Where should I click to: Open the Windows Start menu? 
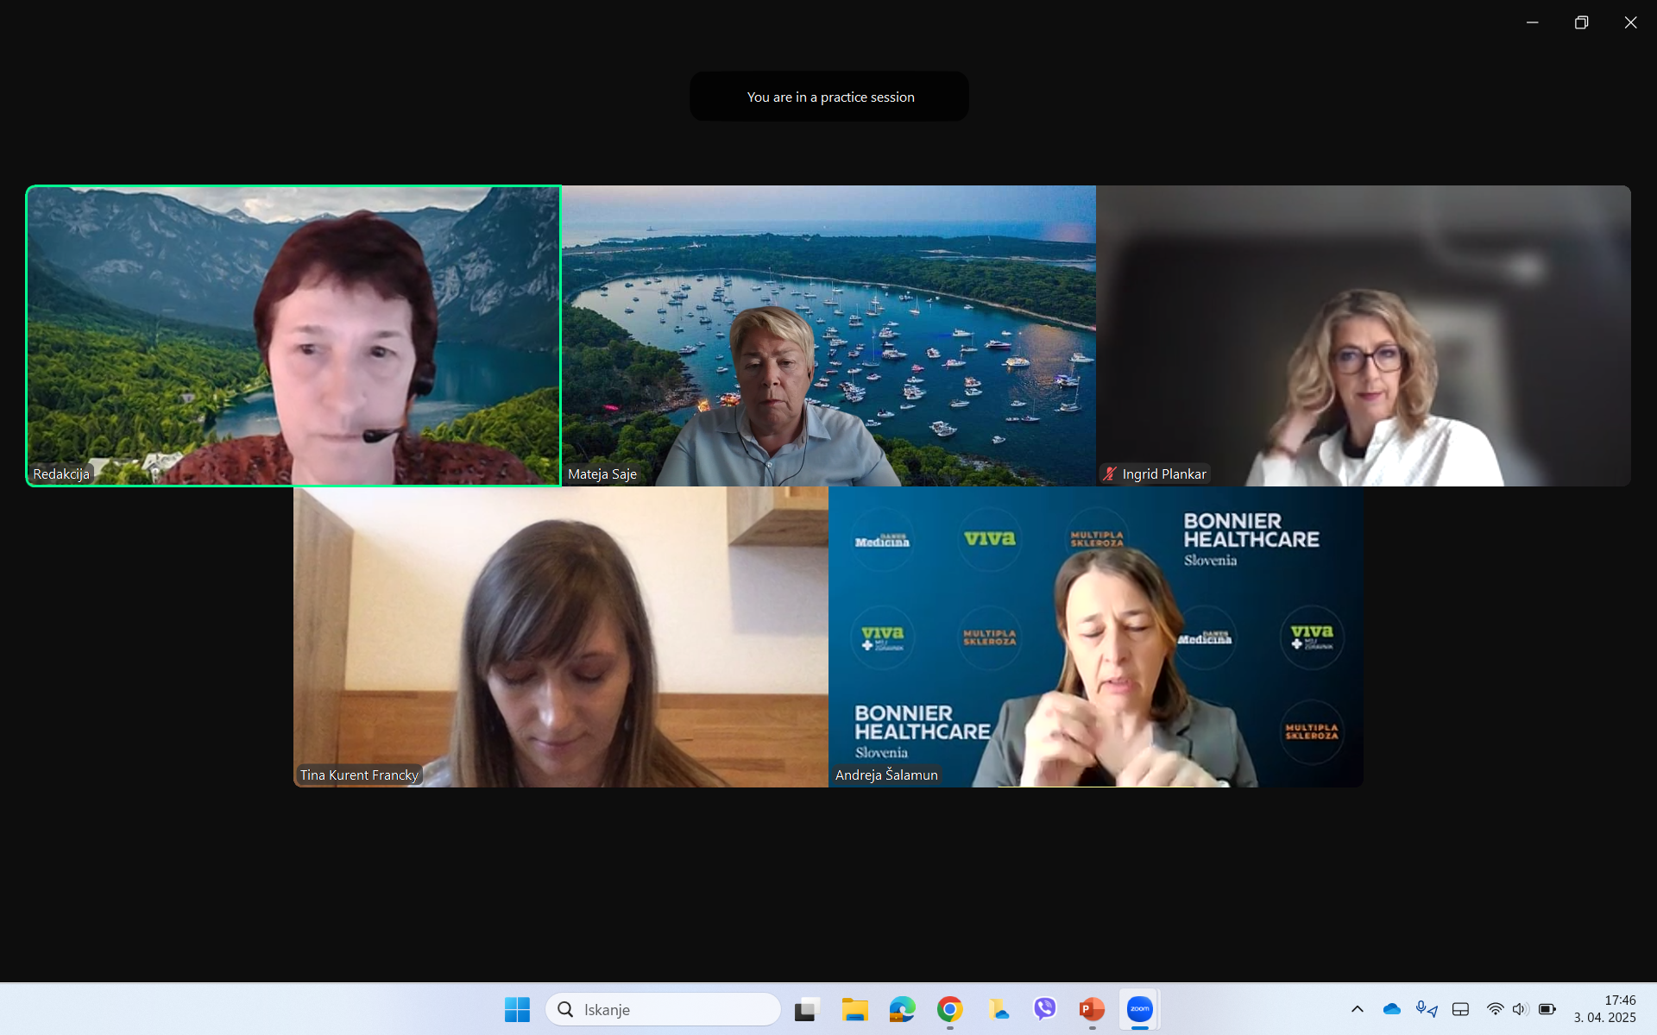(517, 1009)
